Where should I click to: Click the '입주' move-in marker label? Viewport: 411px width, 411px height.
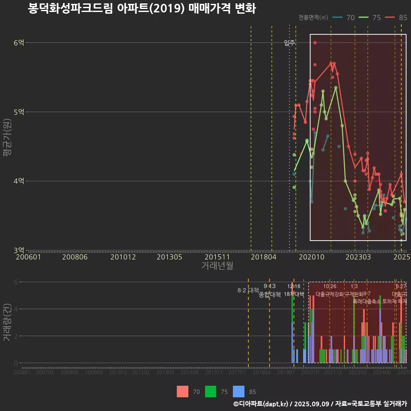click(x=289, y=43)
